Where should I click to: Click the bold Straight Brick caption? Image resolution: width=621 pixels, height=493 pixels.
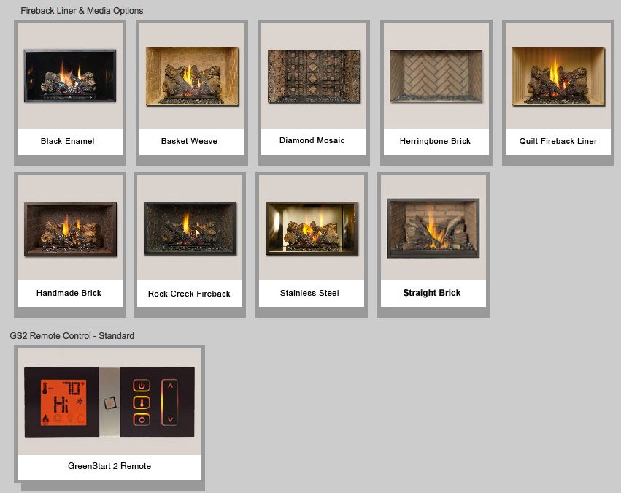(432, 293)
